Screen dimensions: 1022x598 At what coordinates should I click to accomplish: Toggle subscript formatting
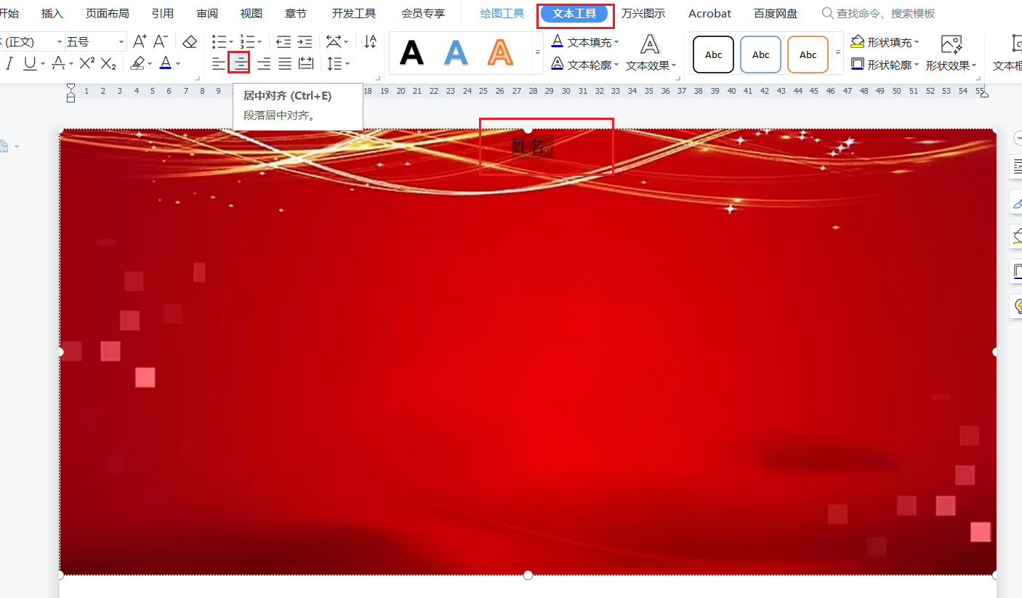coord(108,64)
